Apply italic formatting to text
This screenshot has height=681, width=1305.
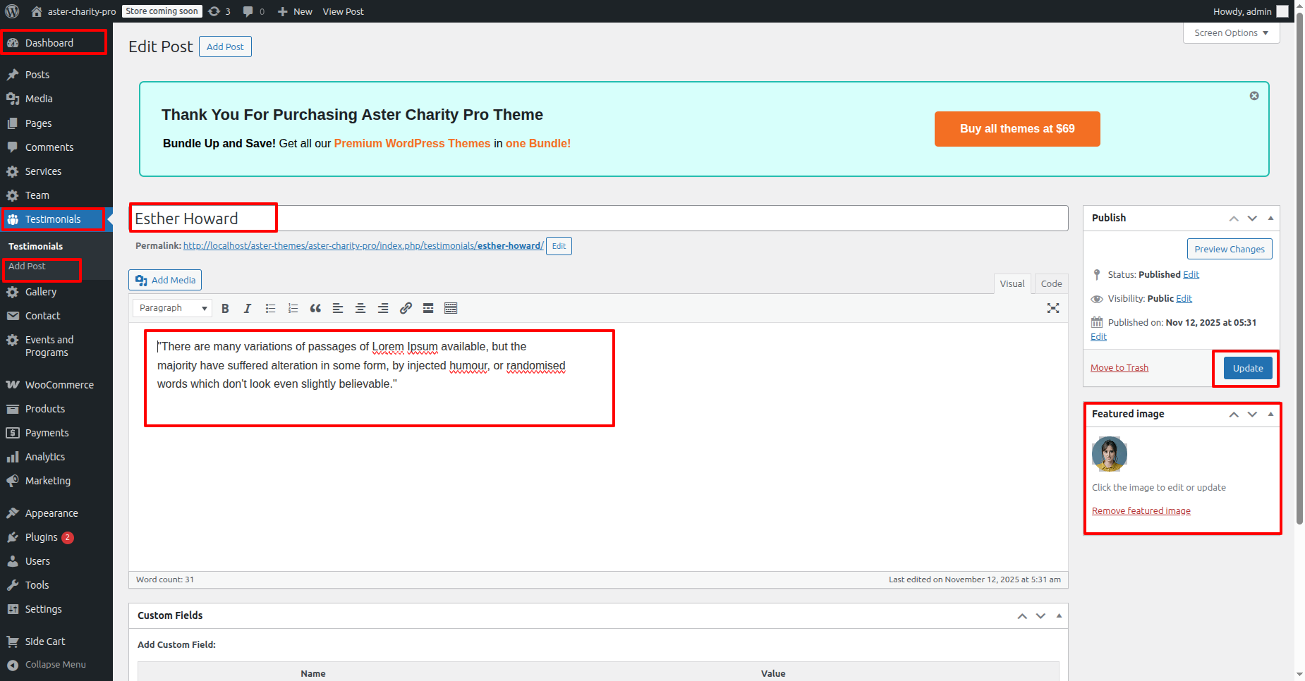tap(248, 308)
